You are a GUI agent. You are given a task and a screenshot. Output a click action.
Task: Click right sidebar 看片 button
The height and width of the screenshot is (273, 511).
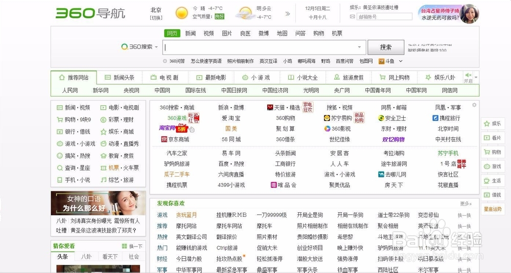[x=493, y=138]
